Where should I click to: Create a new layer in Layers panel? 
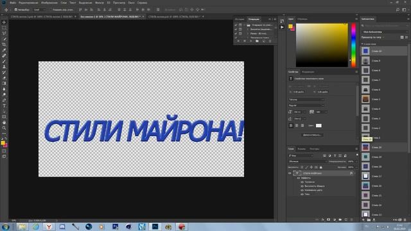coord(346,219)
